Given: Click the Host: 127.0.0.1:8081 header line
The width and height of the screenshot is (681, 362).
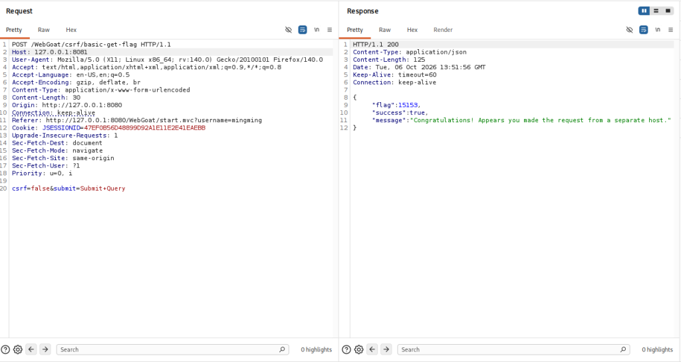Looking at the screenshot, I should click(x=49, y=52).
